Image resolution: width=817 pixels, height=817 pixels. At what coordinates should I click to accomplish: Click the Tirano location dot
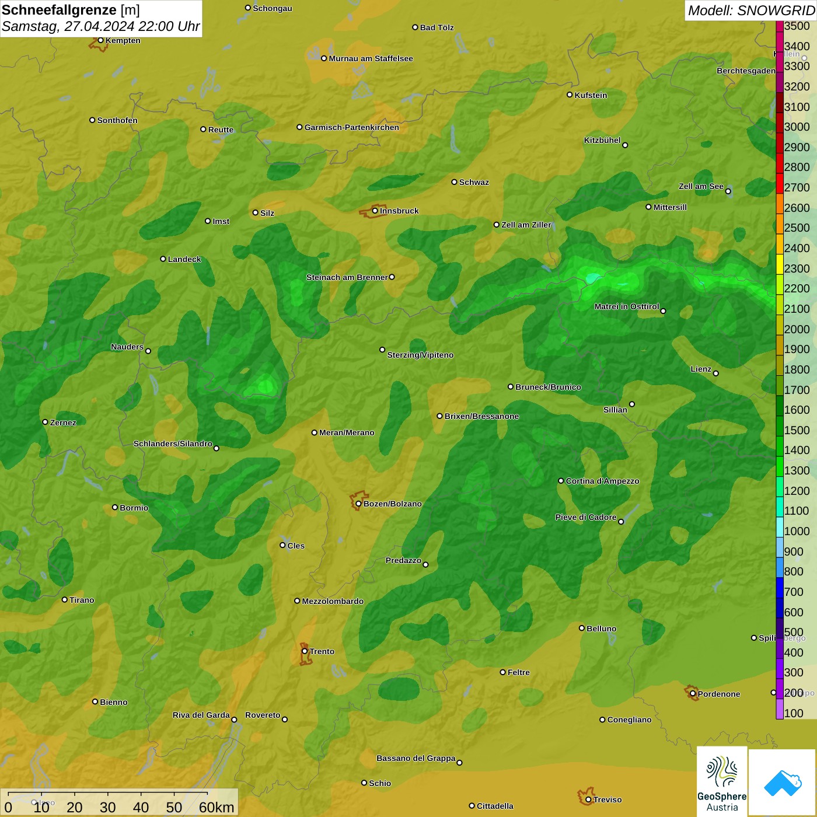point(65,599)
